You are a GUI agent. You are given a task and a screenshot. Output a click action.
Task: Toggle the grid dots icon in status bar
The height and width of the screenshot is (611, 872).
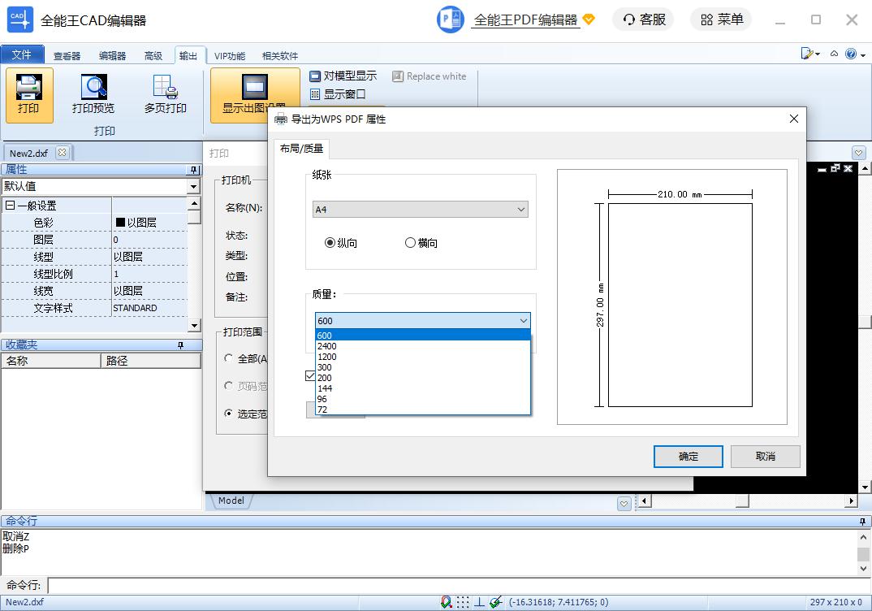click(x=462, y=602)
